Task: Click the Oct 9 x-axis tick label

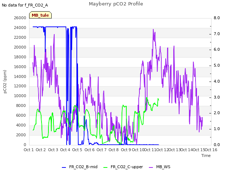Action: click(126, 150)
